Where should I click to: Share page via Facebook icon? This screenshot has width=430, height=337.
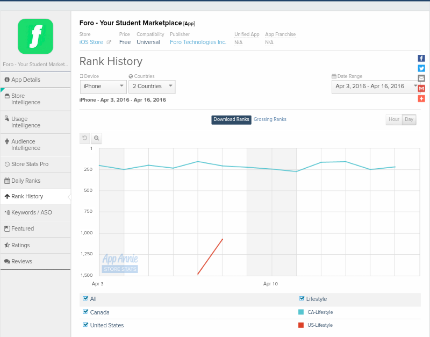tap(421, 58)
